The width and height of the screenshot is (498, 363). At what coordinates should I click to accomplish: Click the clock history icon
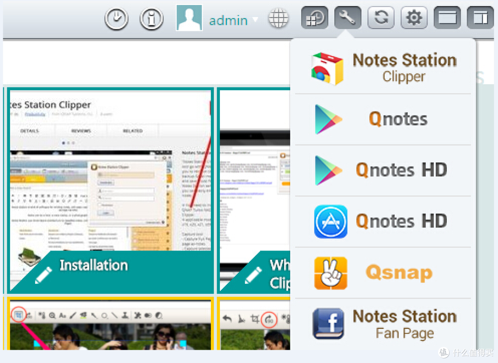point(117,19)
